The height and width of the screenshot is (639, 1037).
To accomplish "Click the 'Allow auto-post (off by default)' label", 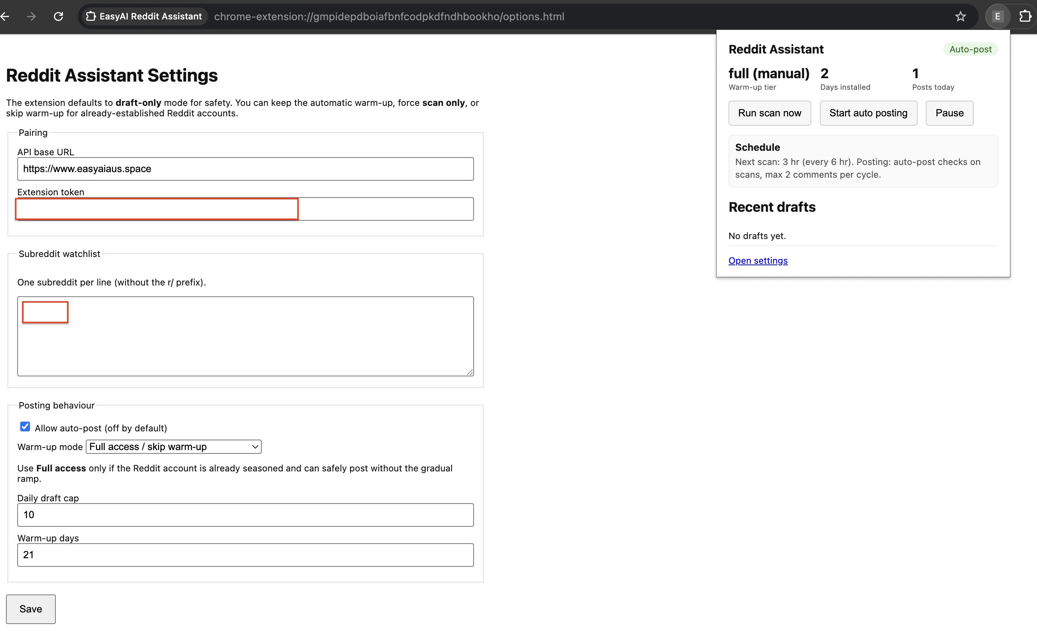I will (x=101, y=428).
